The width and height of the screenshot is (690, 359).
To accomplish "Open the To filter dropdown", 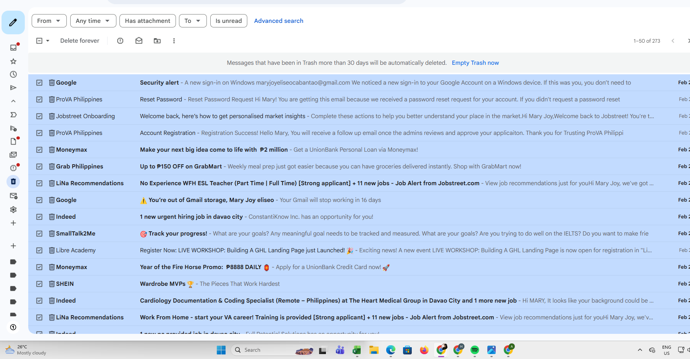I will coord(193,21).
